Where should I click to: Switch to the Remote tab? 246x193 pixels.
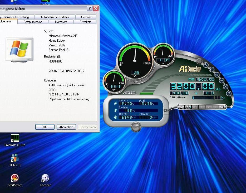click(x=86, y=17)
